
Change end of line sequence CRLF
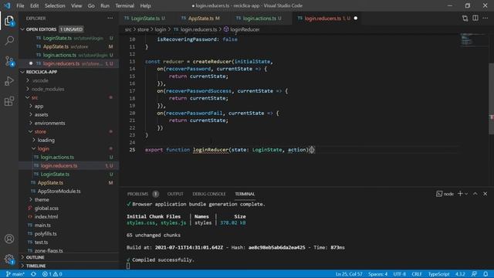[417, 274]
